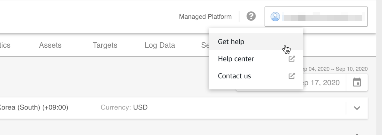Open the Targets tab
The image size is (382, 135).
click(105, 45)
